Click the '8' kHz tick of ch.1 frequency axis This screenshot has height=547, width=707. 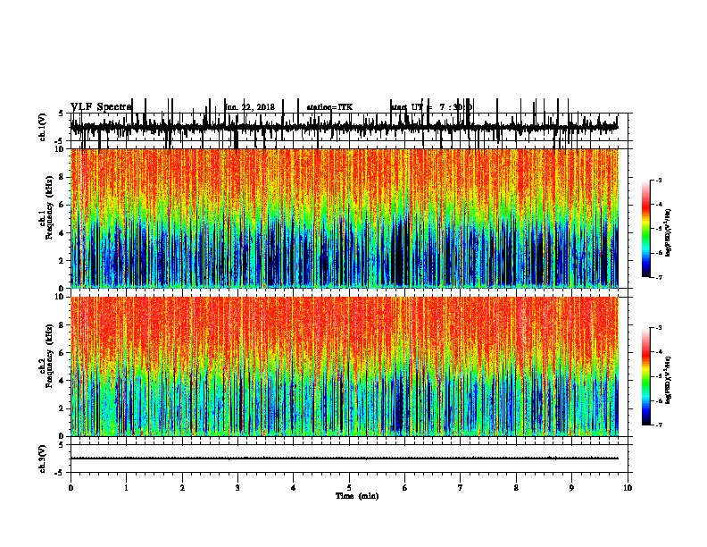tap(62, 177)
